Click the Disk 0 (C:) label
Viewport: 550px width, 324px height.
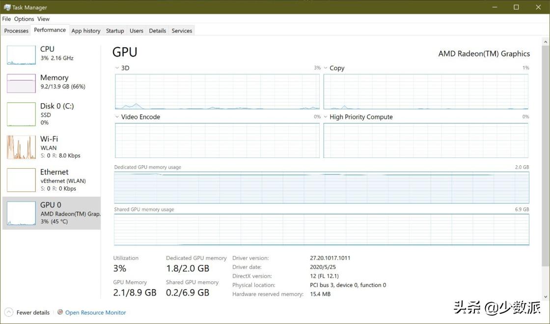57,106
